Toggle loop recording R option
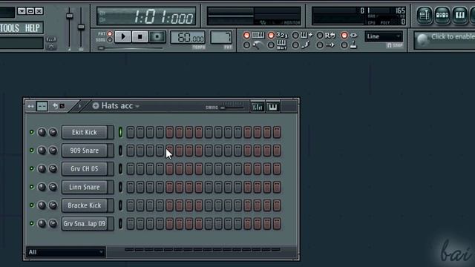Image resolution: width=475 pixels, height=267 pixels. 320,35
